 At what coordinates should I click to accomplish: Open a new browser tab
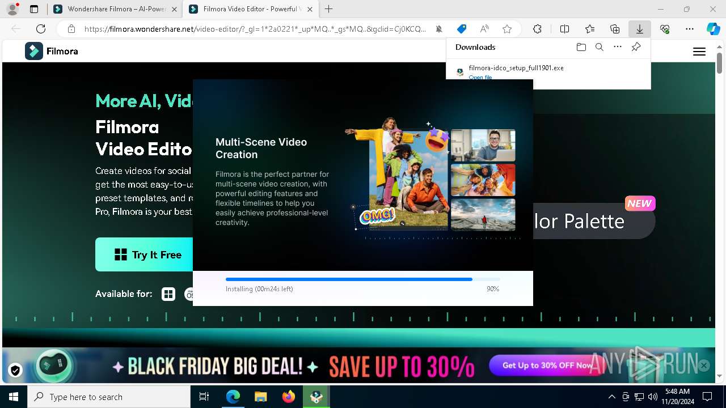[329, 9]
